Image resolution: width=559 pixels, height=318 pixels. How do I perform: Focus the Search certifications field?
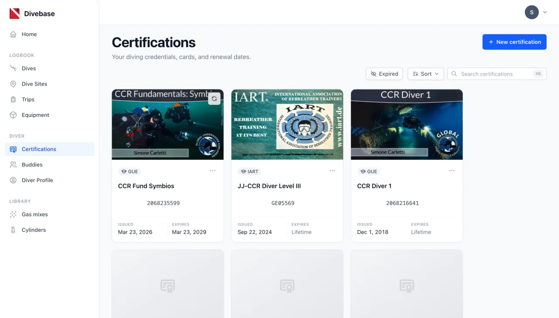[x=497, y=74]
